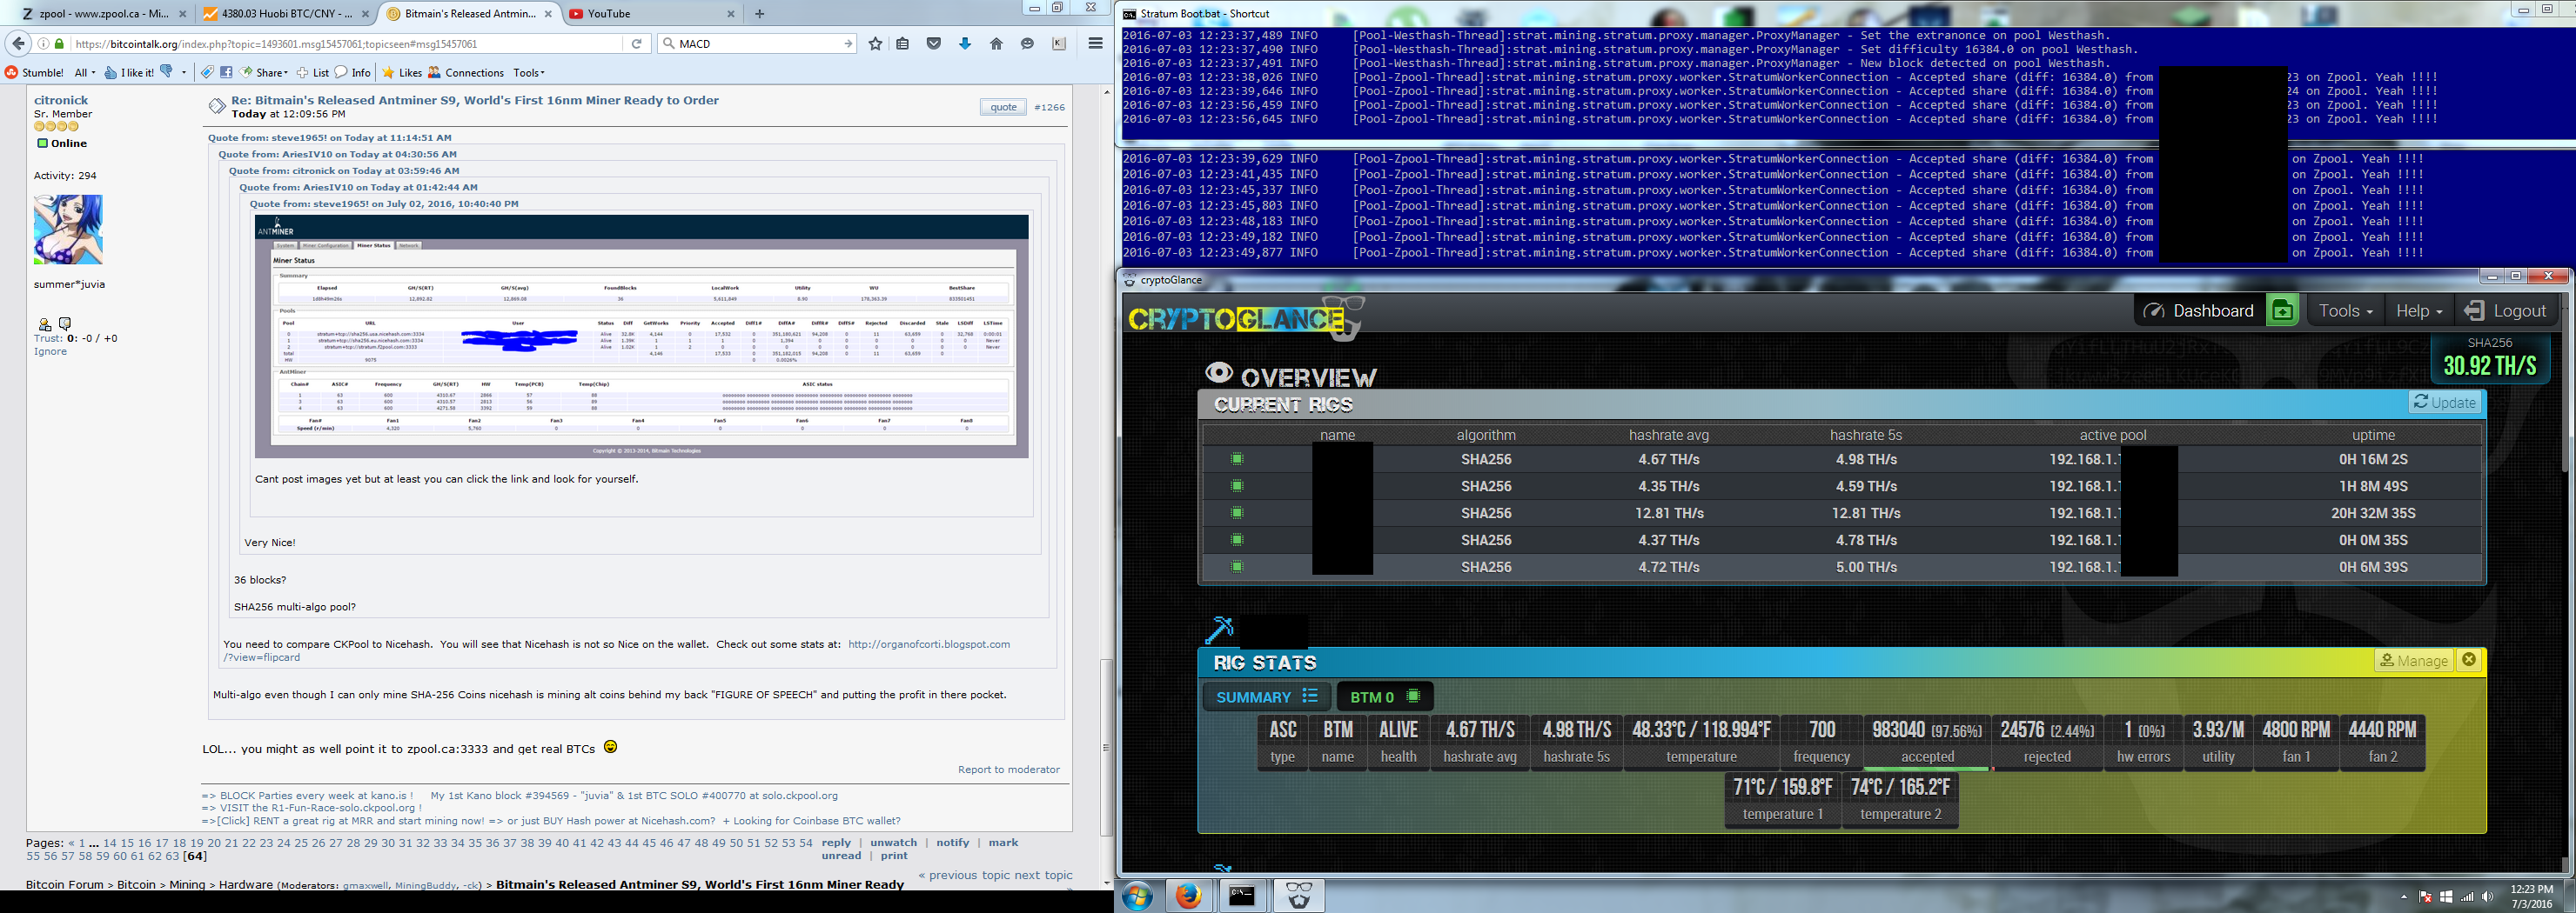Viewport: 2576px width, 913px height.
Task: Click the thumbs-up I like it! icon
Action: (x=111, y=72)
